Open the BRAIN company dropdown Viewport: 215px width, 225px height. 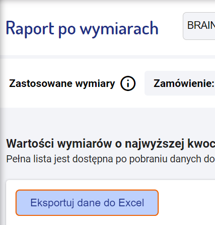199,26
